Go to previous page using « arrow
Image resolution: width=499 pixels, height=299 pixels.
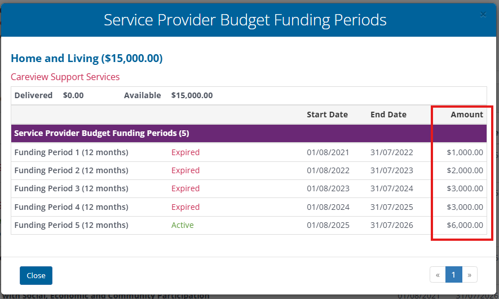click(x=437, y=275)
